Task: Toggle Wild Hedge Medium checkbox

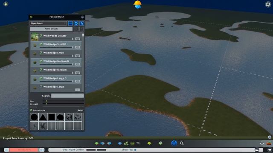Action: [x=41, y=70]
